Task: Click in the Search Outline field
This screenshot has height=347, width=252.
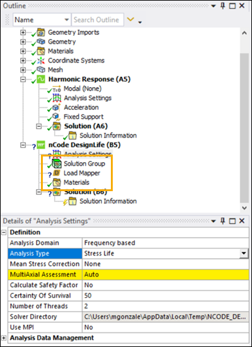Action: click(x=98, y=20)
